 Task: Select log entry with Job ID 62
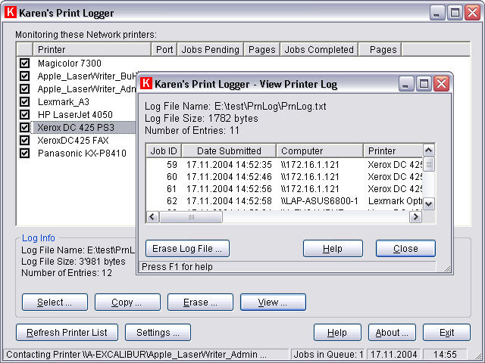[284, 201]
